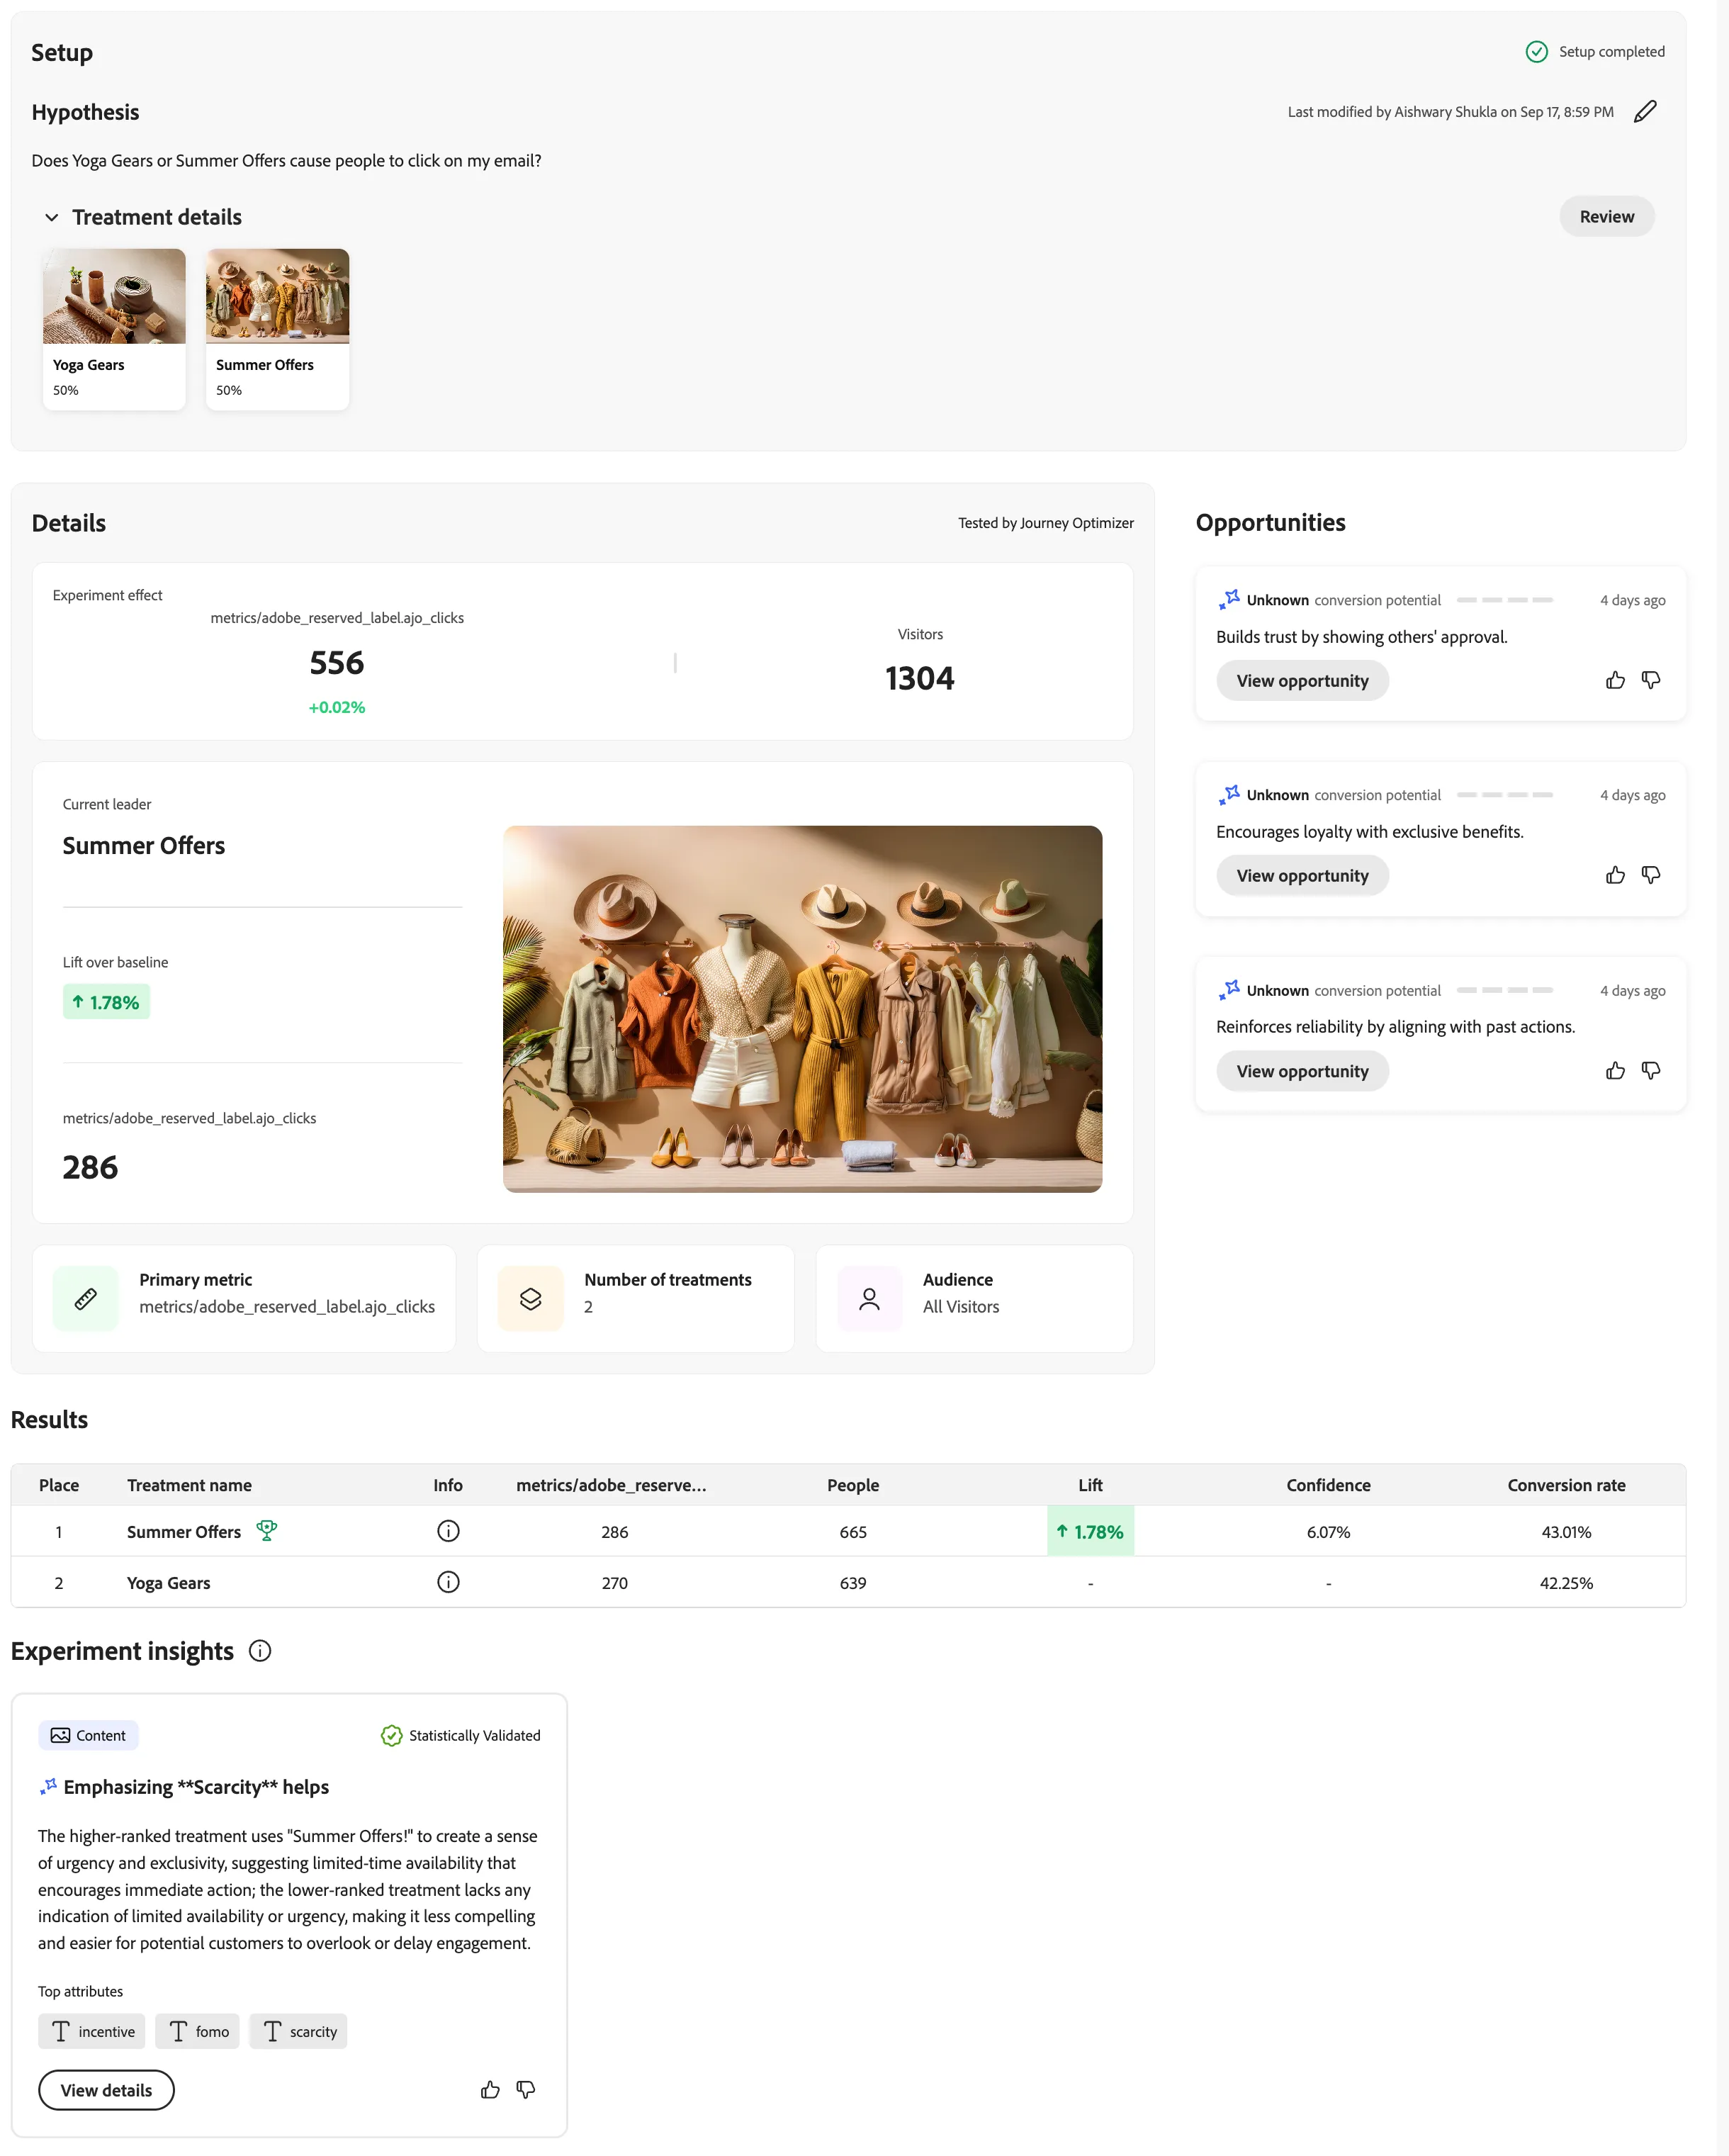Image resolution: width=1729 pixels, height=2156 pixels.
Task: Click the Lift column header
Action: click(1090, 1485)
